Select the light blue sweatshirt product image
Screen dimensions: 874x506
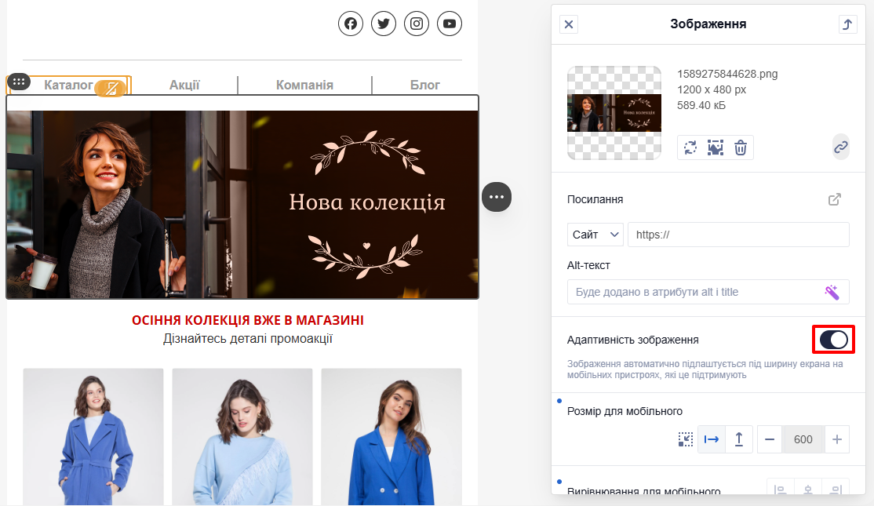(242, 437)
